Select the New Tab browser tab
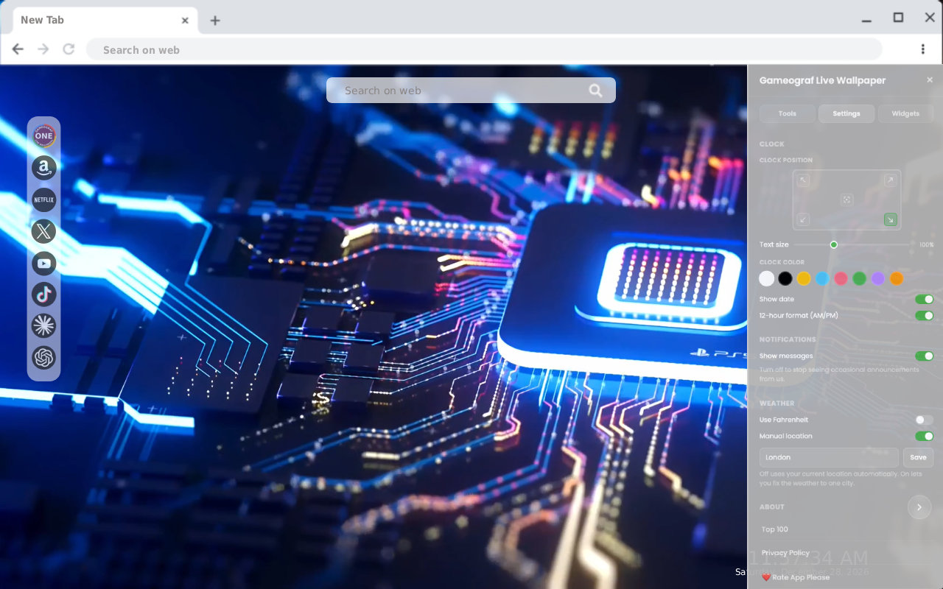943x589 pixels. coord(105,20)
